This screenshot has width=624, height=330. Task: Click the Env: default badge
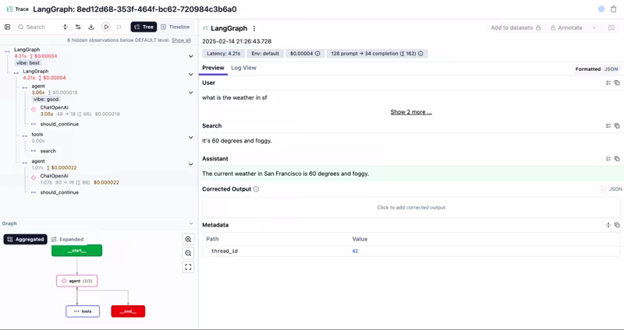pos(265,54)
